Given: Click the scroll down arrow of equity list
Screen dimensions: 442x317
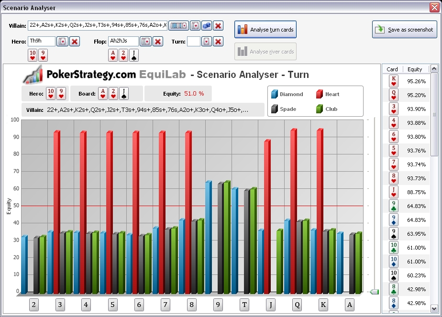Looking at the screenshot, I should [434, 308].
